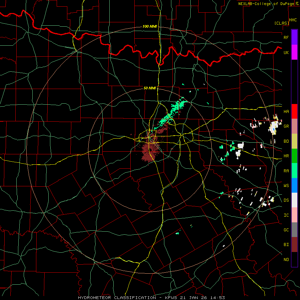Viewport: 300px width, 300px height.
Task: Click the magenta UK color swatch
Action: (x=294, y=52)
